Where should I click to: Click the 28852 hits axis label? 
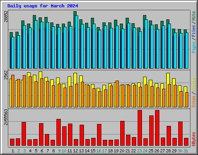click(x=6, y=16)
